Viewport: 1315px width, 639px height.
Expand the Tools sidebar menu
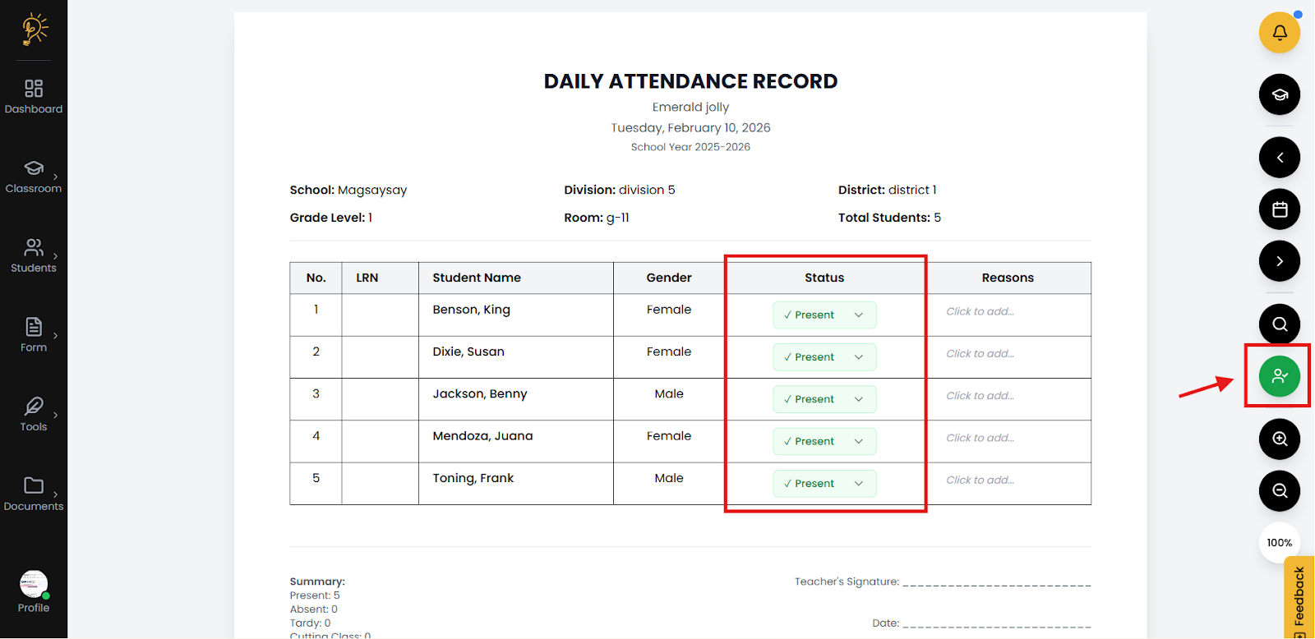point(34,414)
